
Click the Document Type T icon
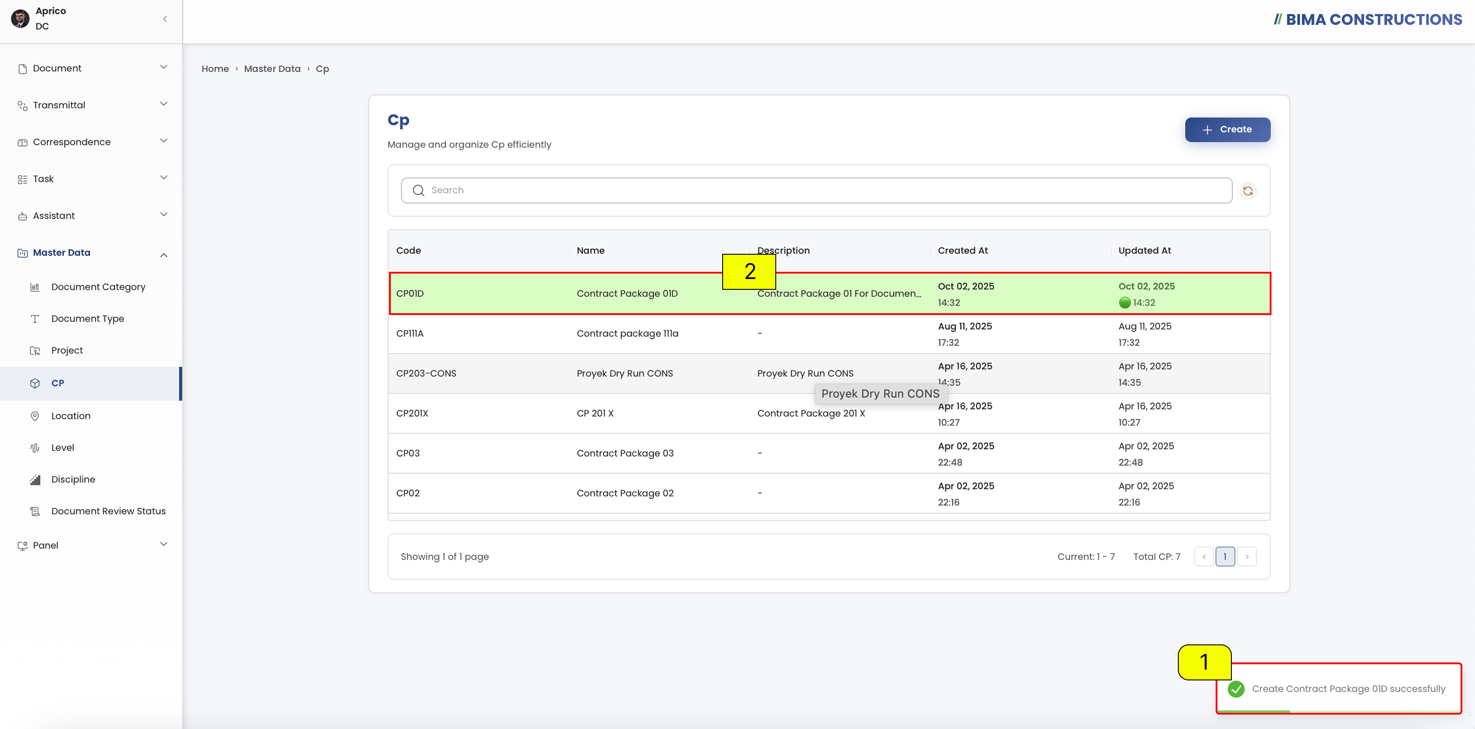coord(35,319)
